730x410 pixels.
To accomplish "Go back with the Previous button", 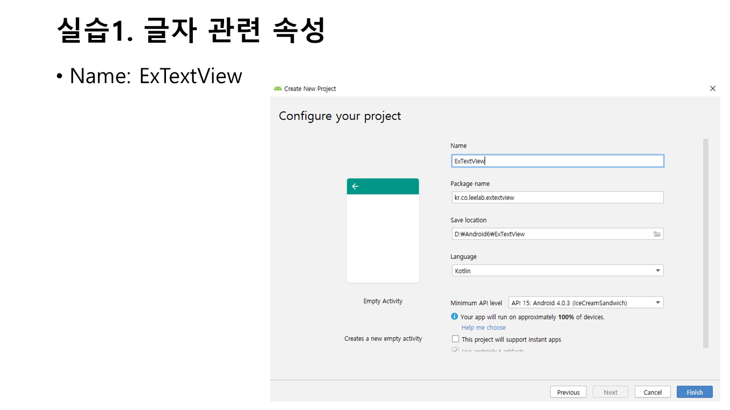I will tap(568, 392).
